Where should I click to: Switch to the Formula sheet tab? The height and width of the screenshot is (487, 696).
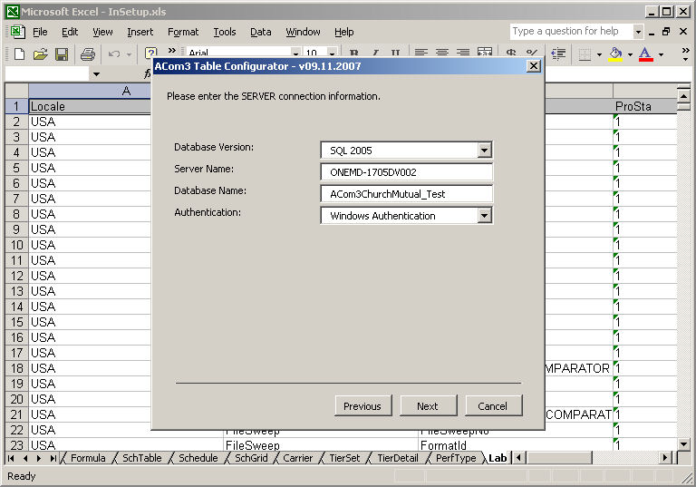tap(88, 458)
